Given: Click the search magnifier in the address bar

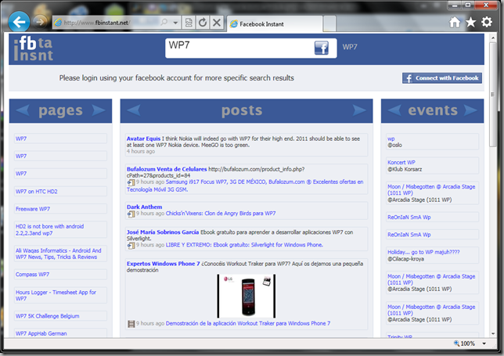Looking at the screenshot, I should coord(164,22).
